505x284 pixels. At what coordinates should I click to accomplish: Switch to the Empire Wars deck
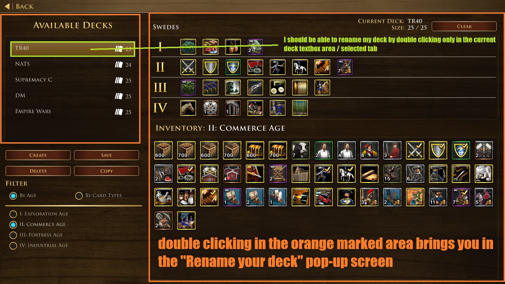[x=73, y=112]
